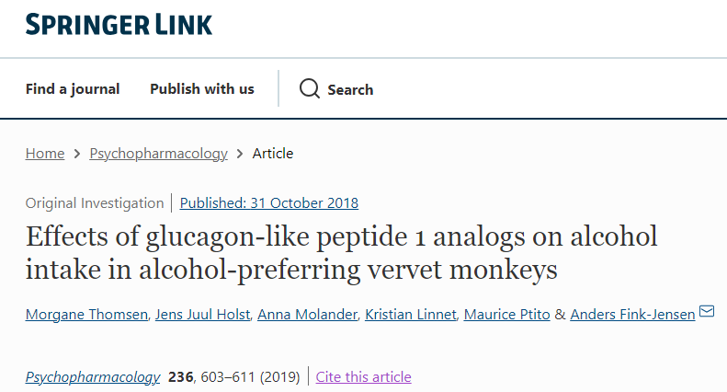Open the italic Psychopharmacology journal link
The width and height of the screenshot is (727, 392).
93,377
